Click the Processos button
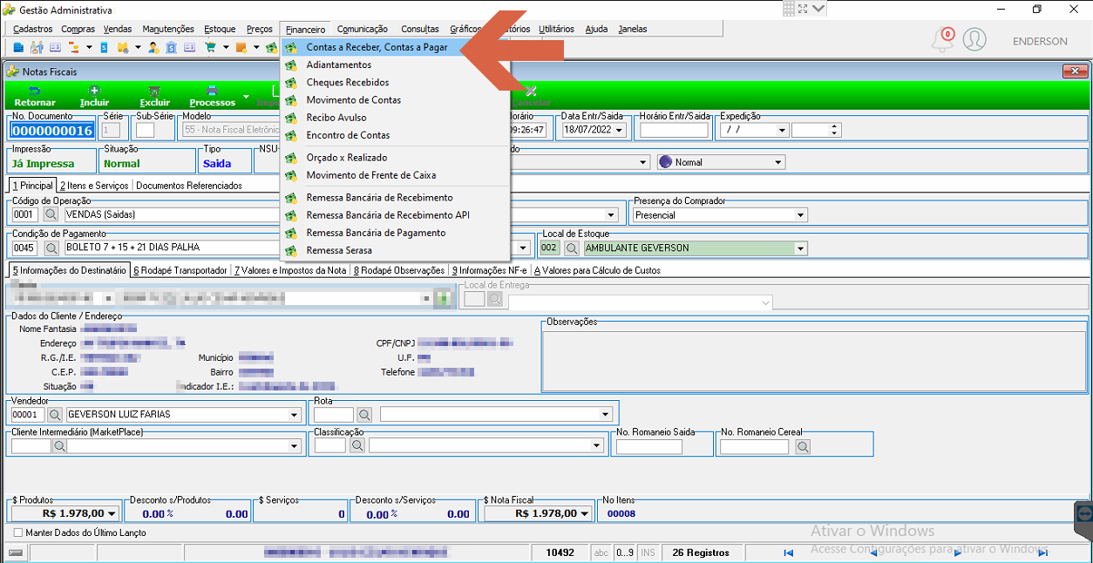Image resolution: width=1093 pixels, height=563 pixels. pos(212,96)
